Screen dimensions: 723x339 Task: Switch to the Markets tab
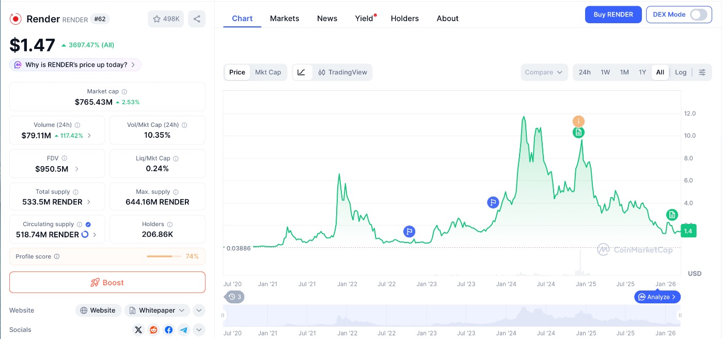285,19
